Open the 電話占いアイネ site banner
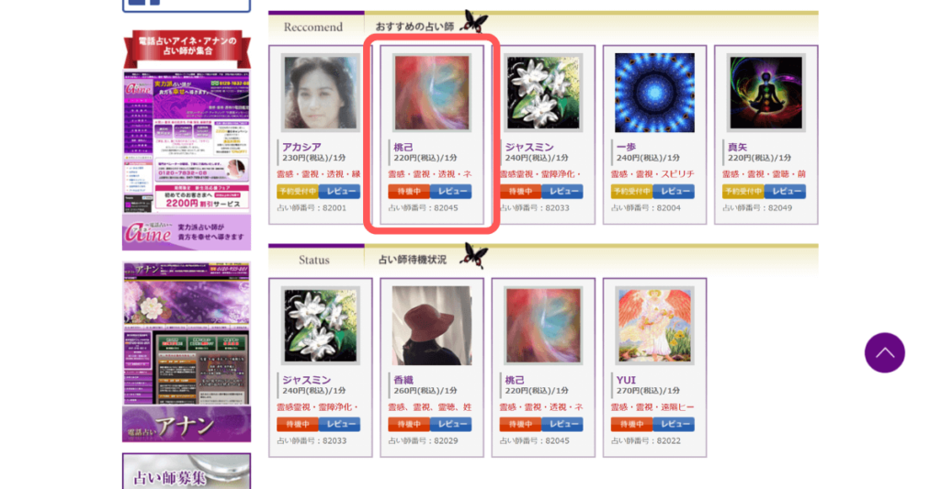This screenshot has height=489, width=941. (x=187, y=140)
